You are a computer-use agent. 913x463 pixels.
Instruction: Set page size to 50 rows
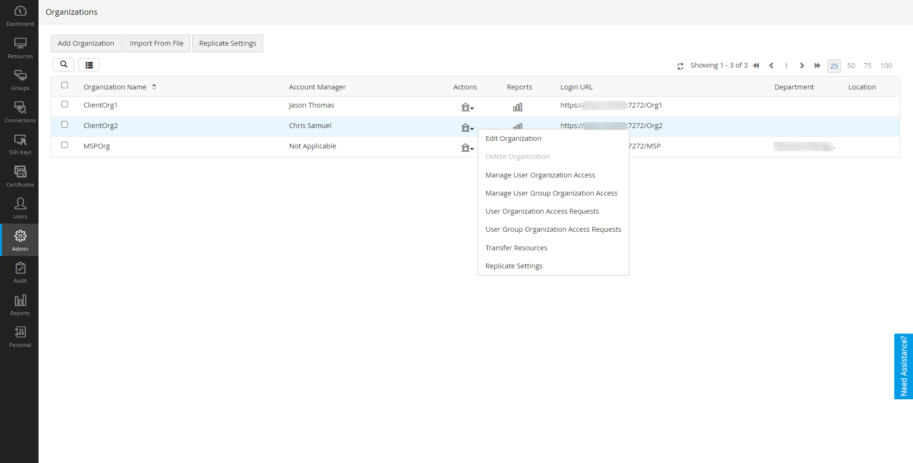coord(851,66)
